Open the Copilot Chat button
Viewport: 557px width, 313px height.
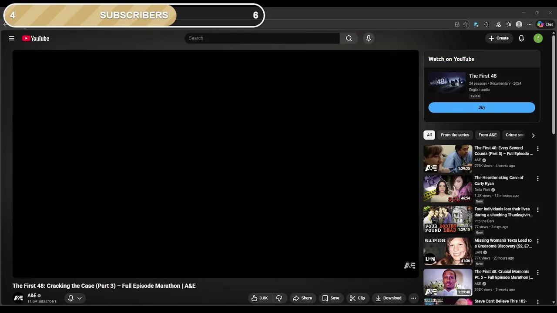point(545,24)
